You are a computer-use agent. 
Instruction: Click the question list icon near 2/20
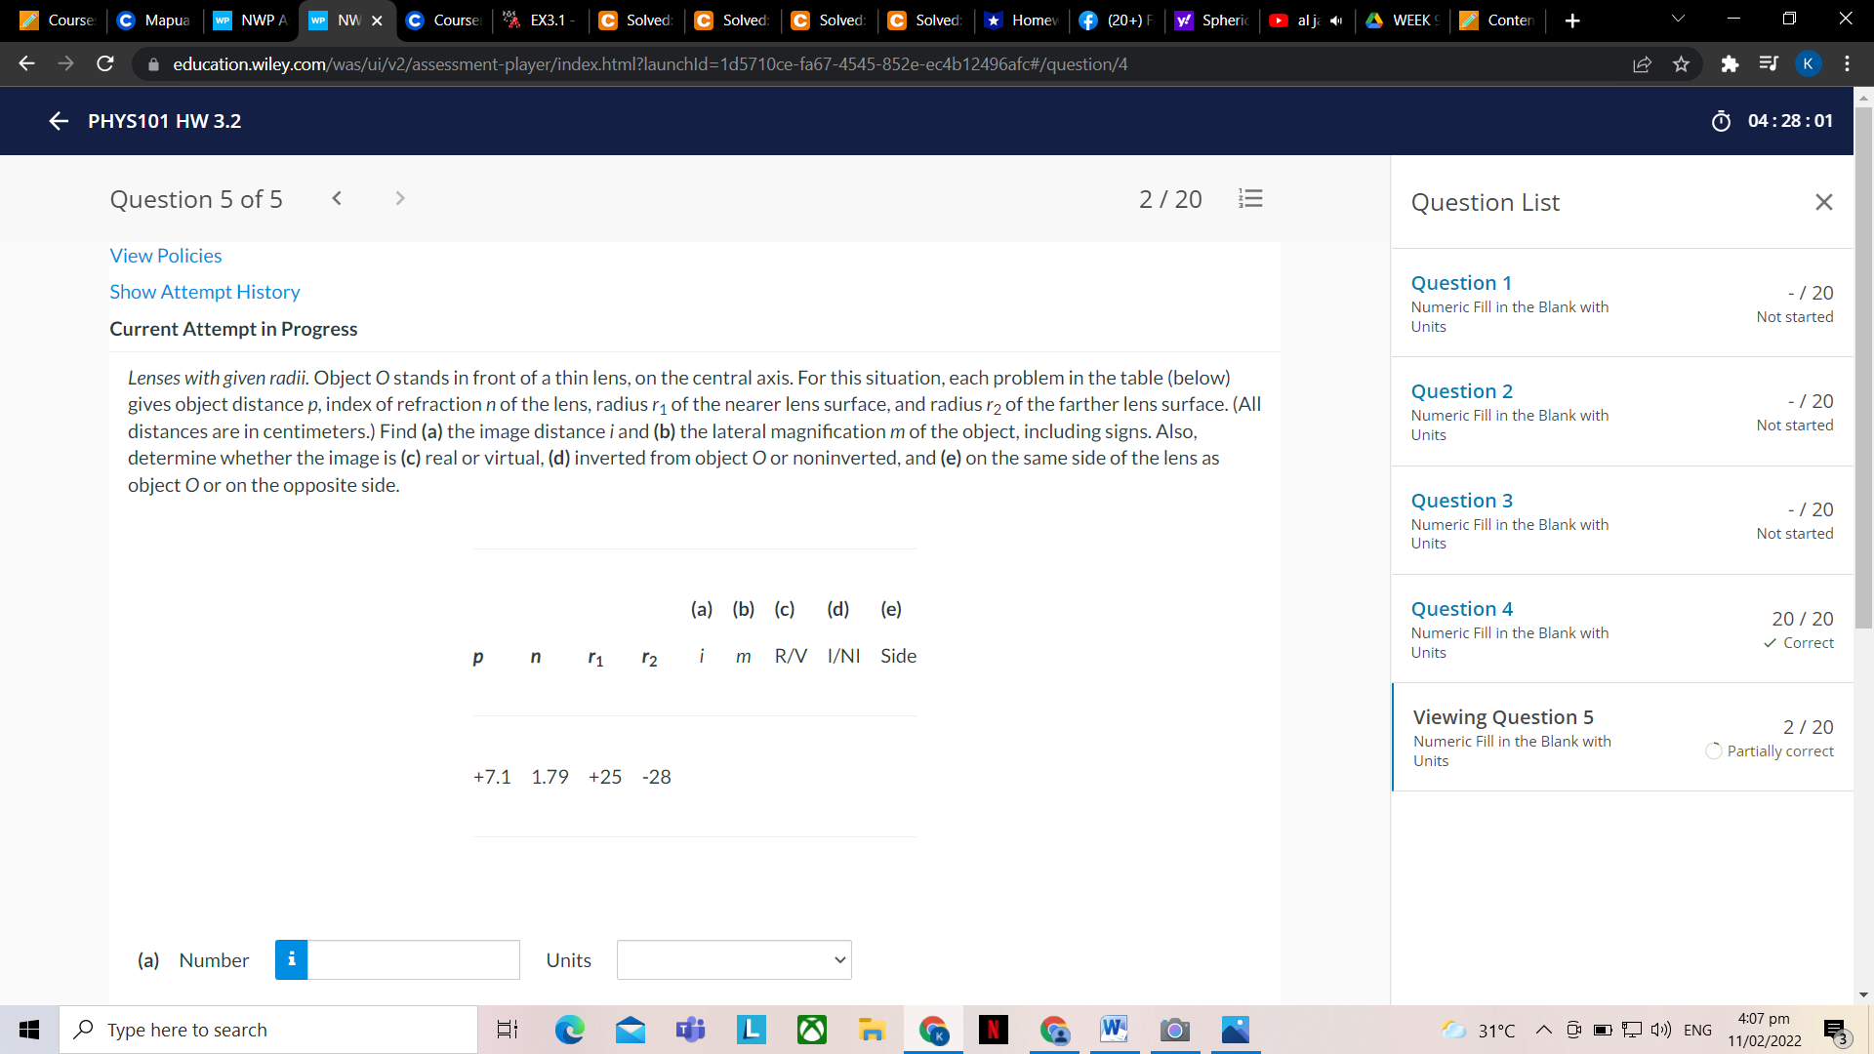[1250, 198]
